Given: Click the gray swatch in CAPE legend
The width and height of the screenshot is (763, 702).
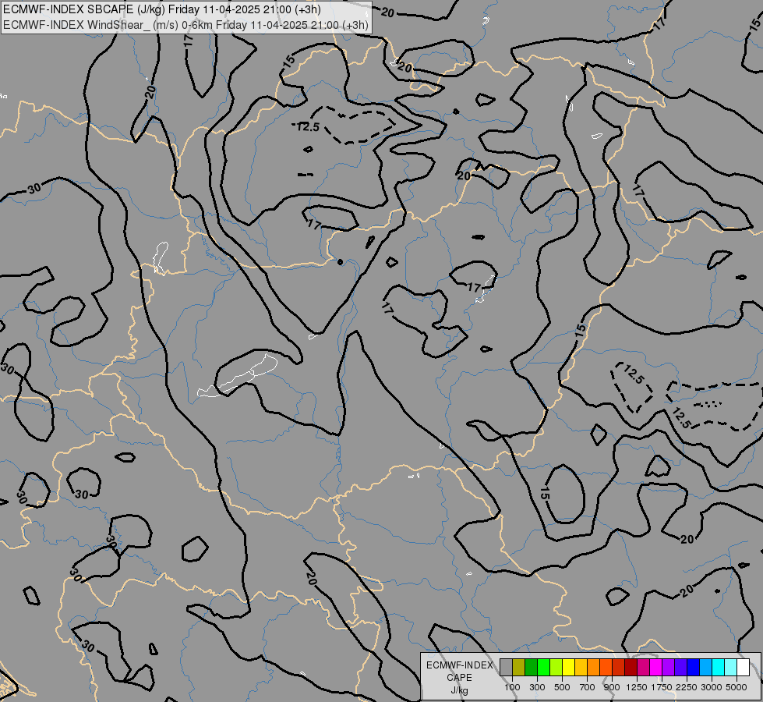Looking at the screenshot, I should (506, 667).
